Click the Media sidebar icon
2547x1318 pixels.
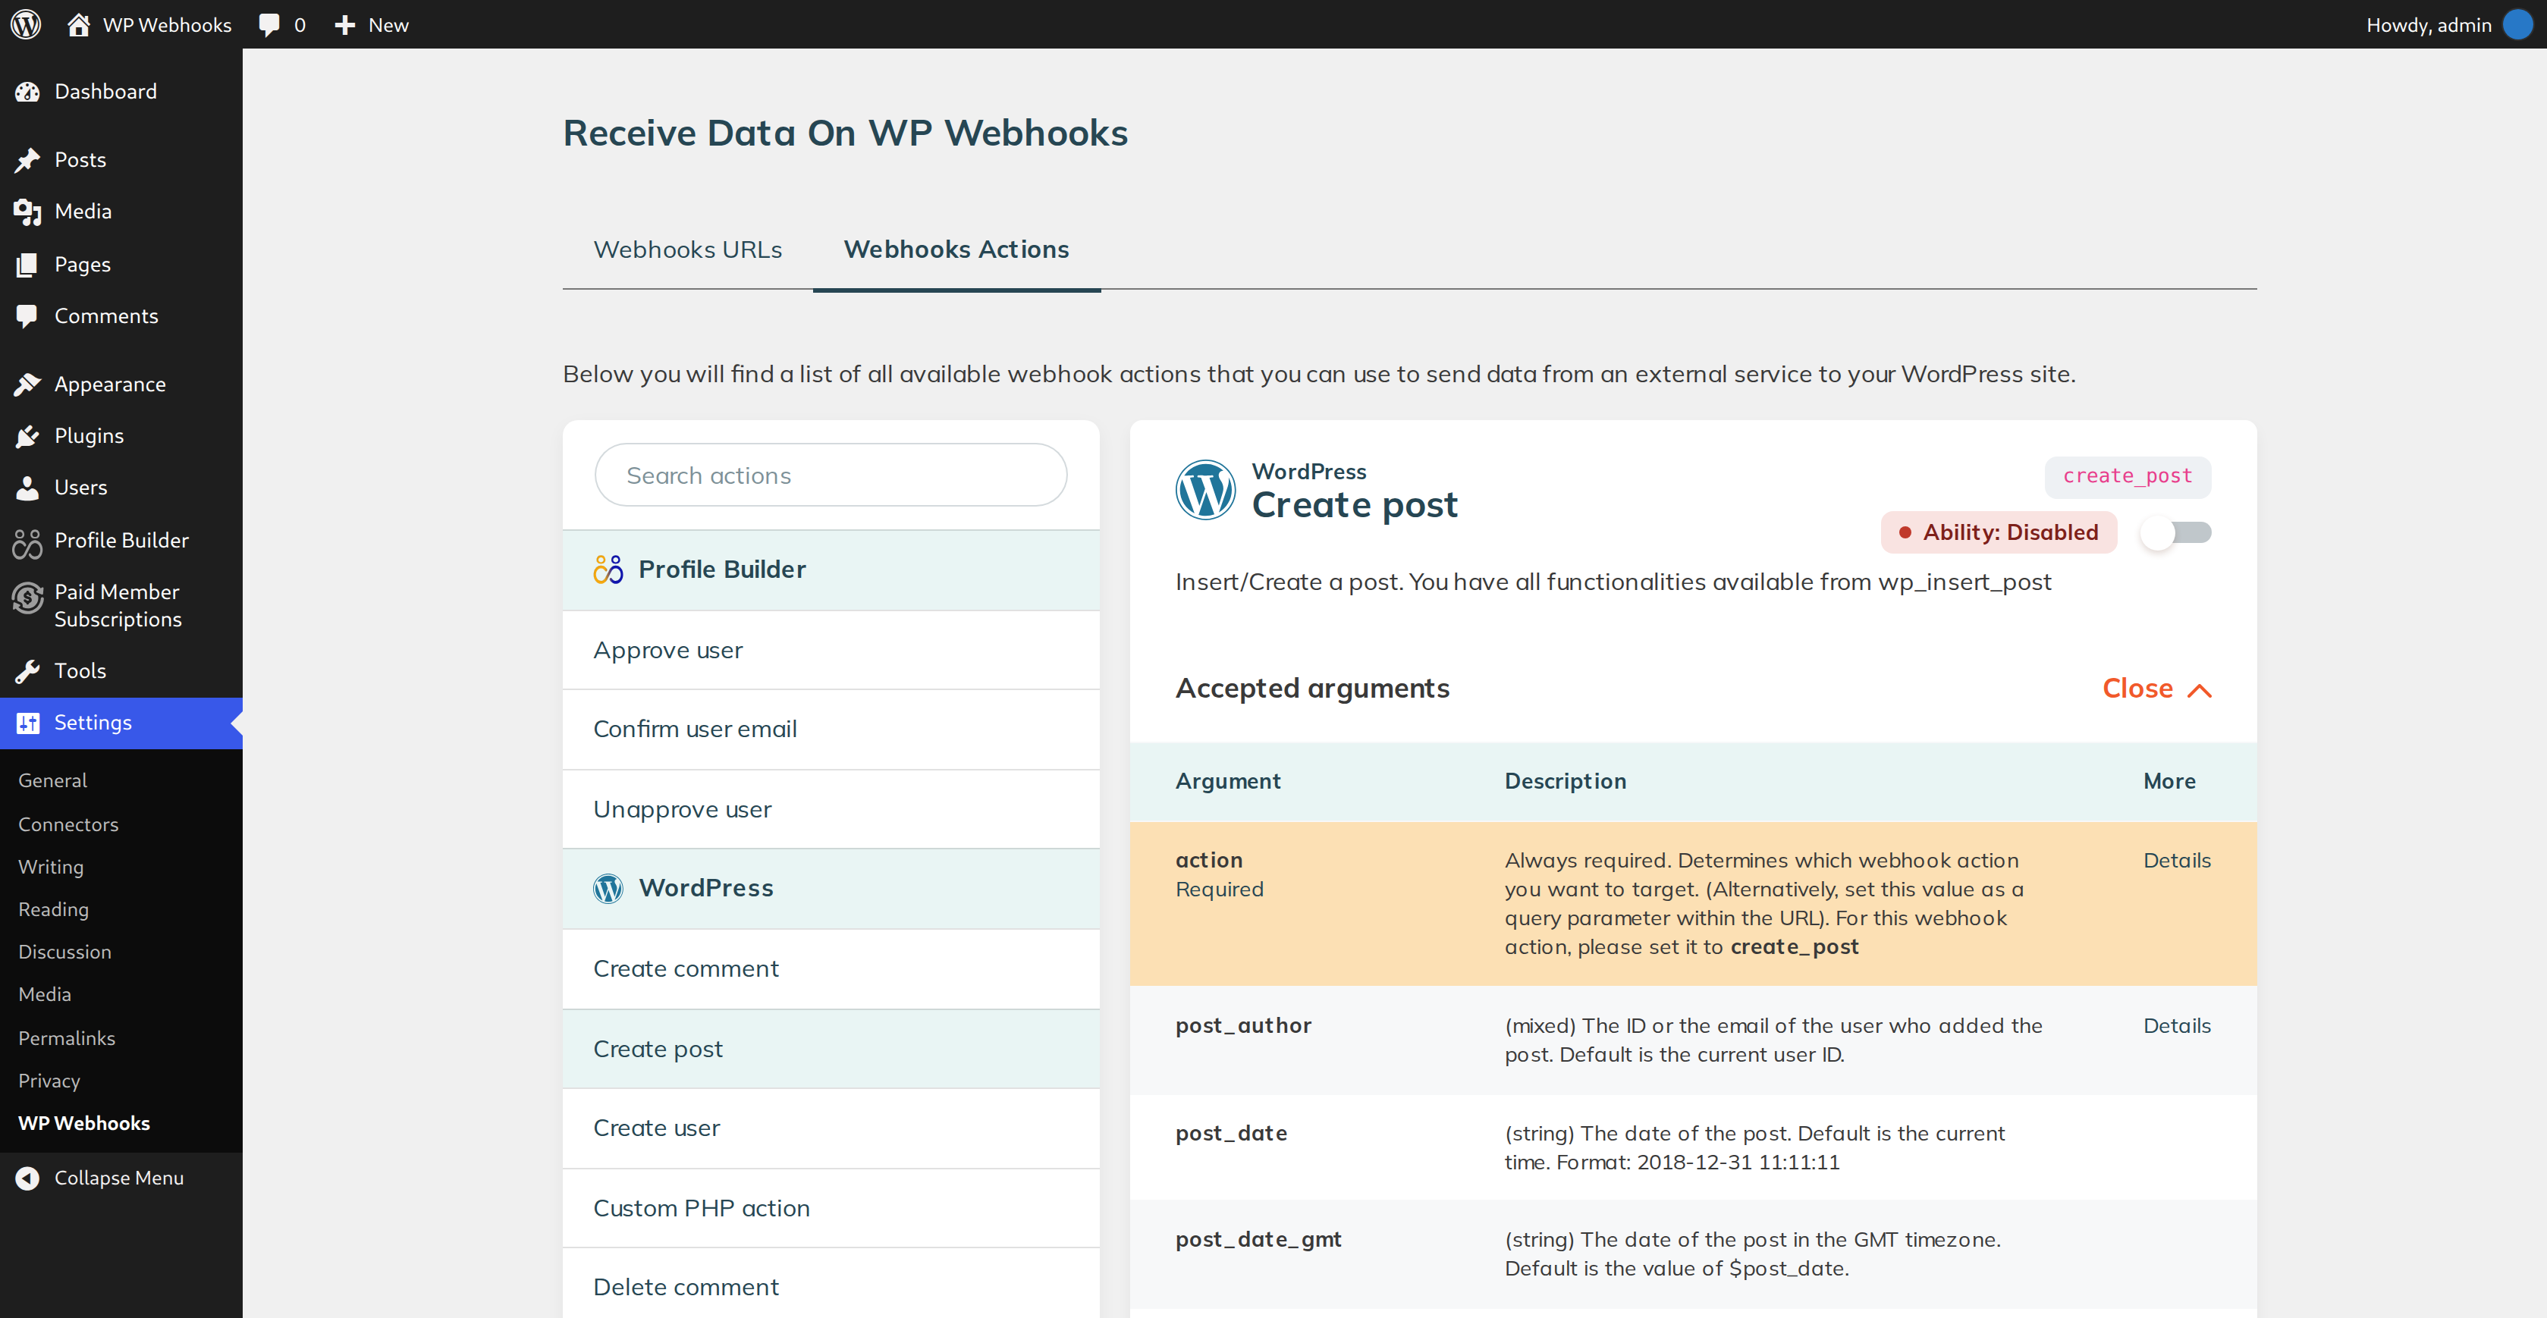(27, 212)
